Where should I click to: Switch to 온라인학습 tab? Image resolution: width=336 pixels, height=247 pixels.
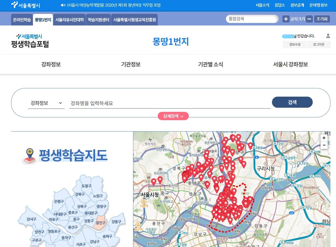22,20
